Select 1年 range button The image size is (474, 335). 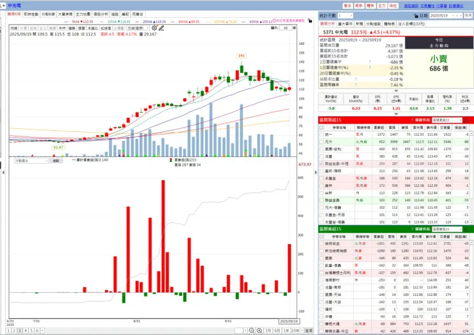pyautogui.click(x=286, y=331)
